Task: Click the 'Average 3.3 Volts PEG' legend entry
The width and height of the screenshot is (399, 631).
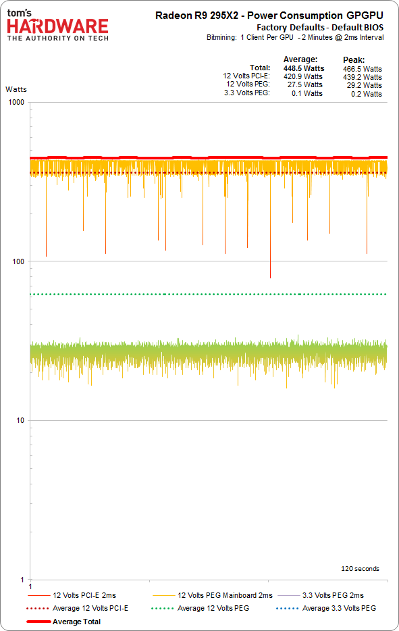Action: tap(326, 608)
